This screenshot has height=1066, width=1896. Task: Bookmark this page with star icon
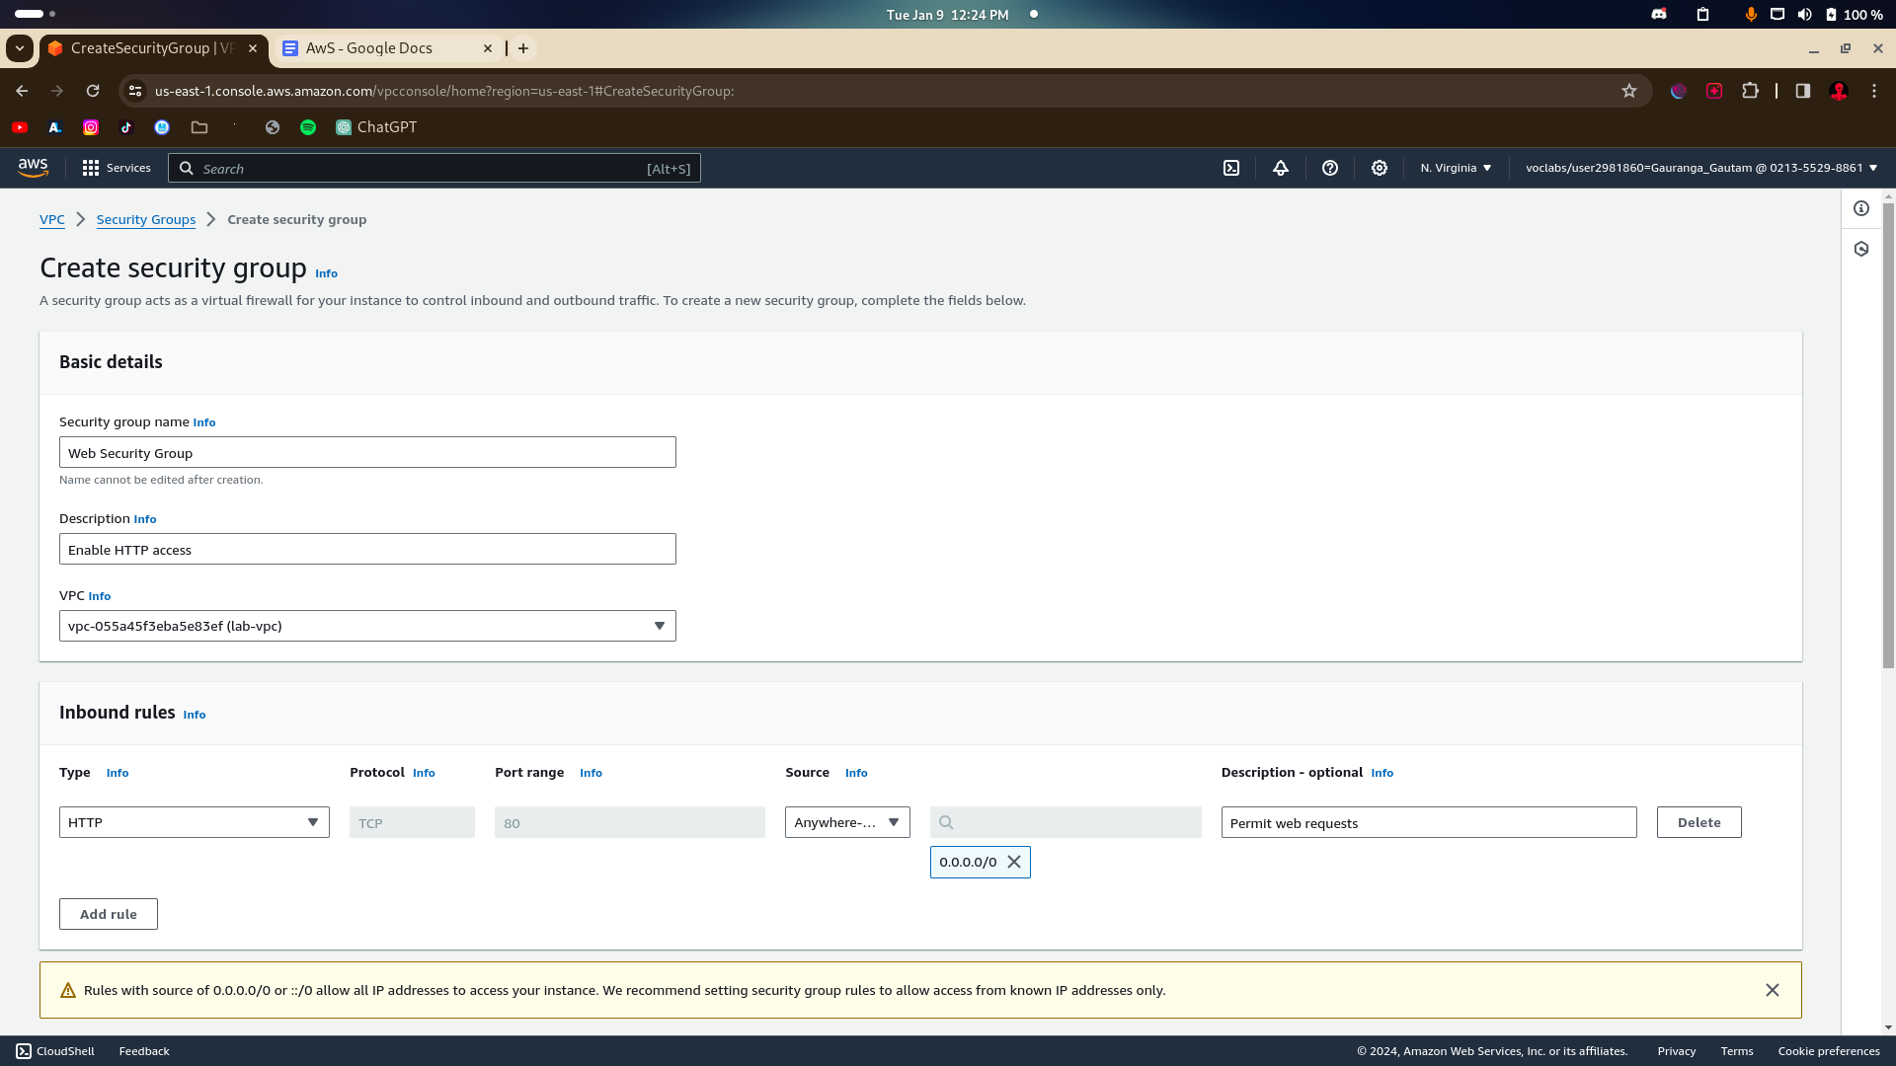1629,91
